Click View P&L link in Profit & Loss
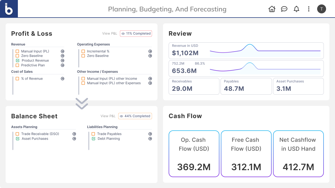 coord(109,33)
